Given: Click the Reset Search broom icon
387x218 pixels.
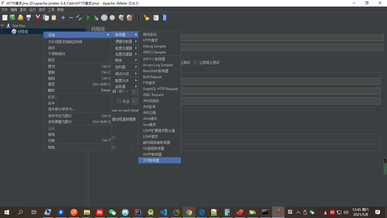Looking at the screenshot, I should point(146,18).
